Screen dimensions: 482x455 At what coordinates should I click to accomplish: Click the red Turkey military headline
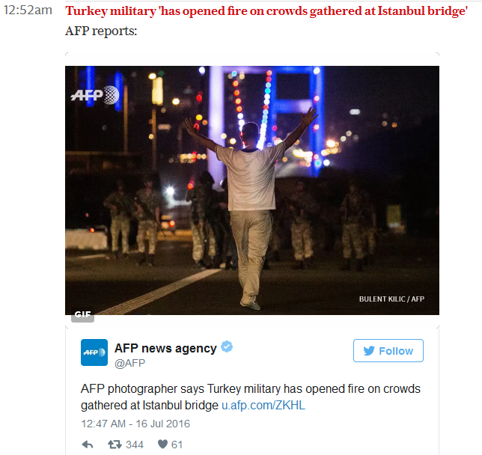(266, 11)
